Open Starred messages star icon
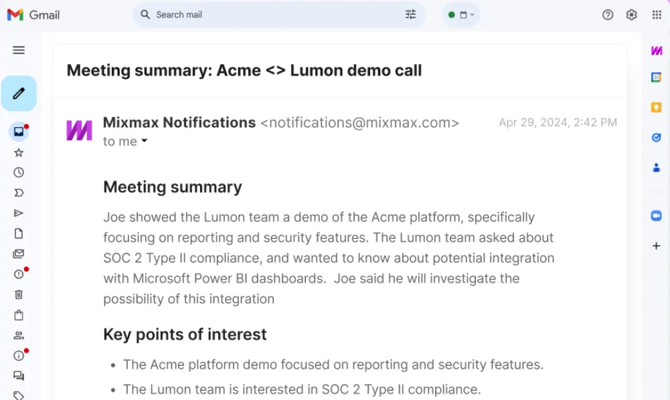This screenshot has height=400, width=670. coord(19,153)
